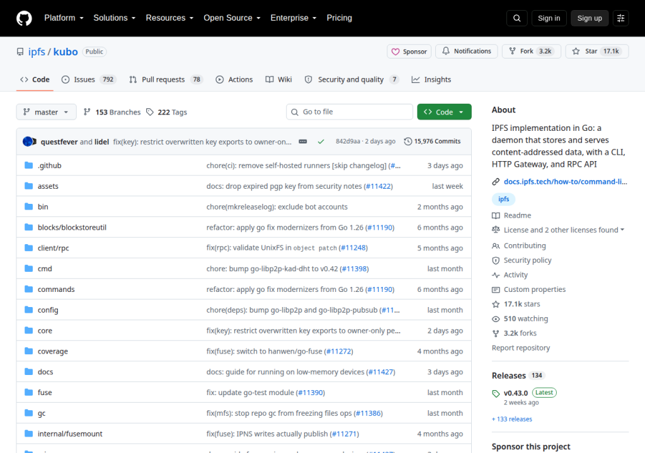This screenshot has height=453, width=645.
Task: Click the Go to file search field
Action: click(x=349, y=112)
